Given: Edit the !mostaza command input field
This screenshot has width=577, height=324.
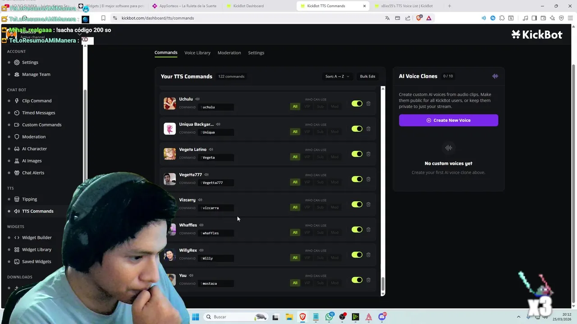Looking at the screenshot, I should point(216,283).
